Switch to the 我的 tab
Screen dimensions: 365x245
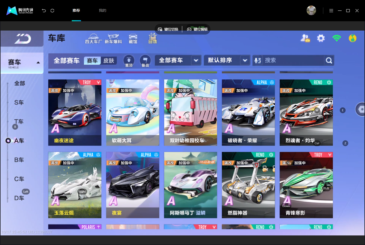103,11
